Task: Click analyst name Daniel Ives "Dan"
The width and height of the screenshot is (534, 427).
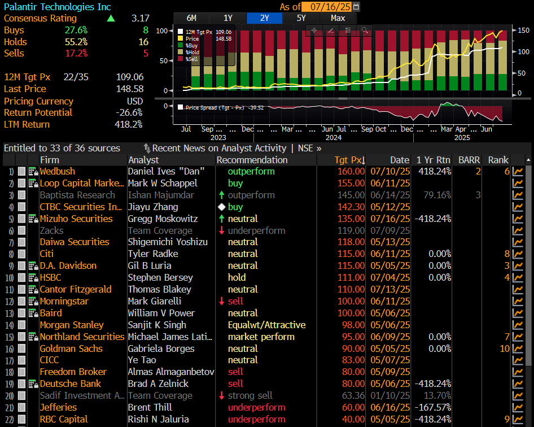Action: [166, 171]
